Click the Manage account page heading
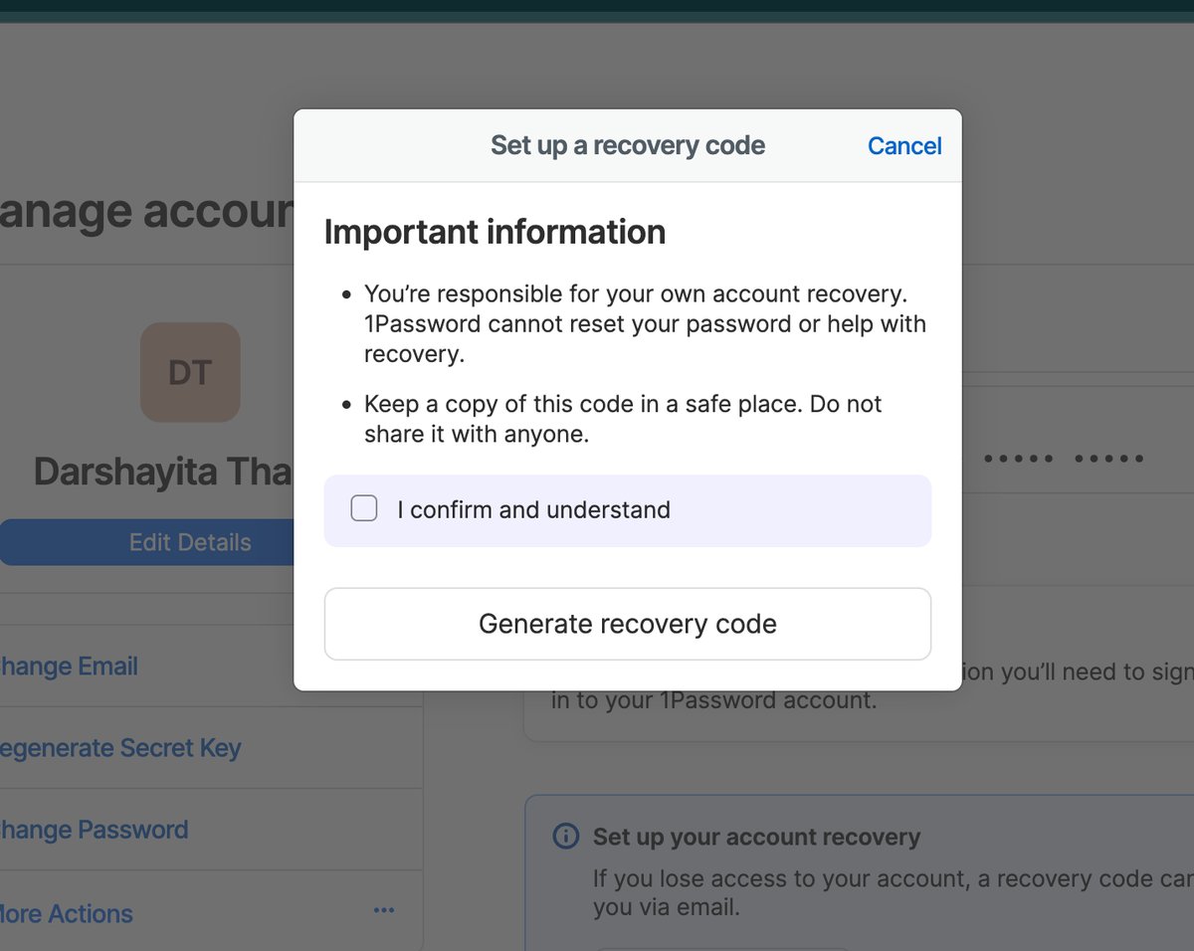Screen dimensions: 1194x951 pyautogui.click(x=147, y=212)
